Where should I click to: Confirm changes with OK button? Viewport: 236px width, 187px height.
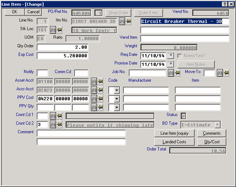15,12
